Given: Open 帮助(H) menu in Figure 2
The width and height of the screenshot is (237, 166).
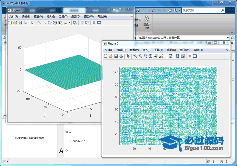Looking at the screenshot, I should (198, 50).
